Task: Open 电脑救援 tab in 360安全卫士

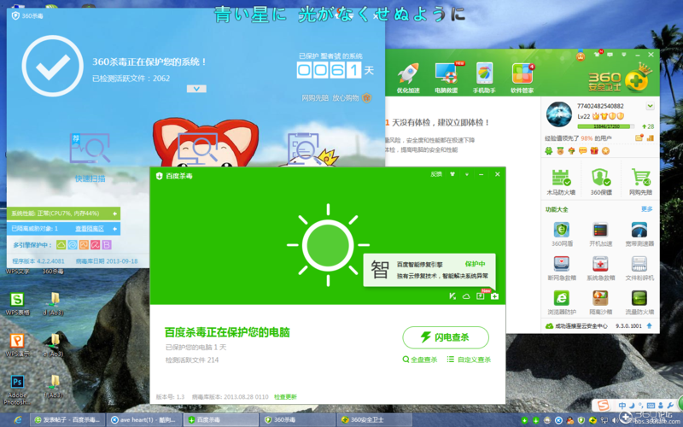Action: [446, 78]
